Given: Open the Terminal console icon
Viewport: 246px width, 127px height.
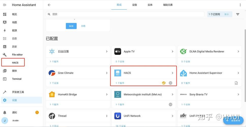Looking at the screenshot, I should (x=5, y=79).
